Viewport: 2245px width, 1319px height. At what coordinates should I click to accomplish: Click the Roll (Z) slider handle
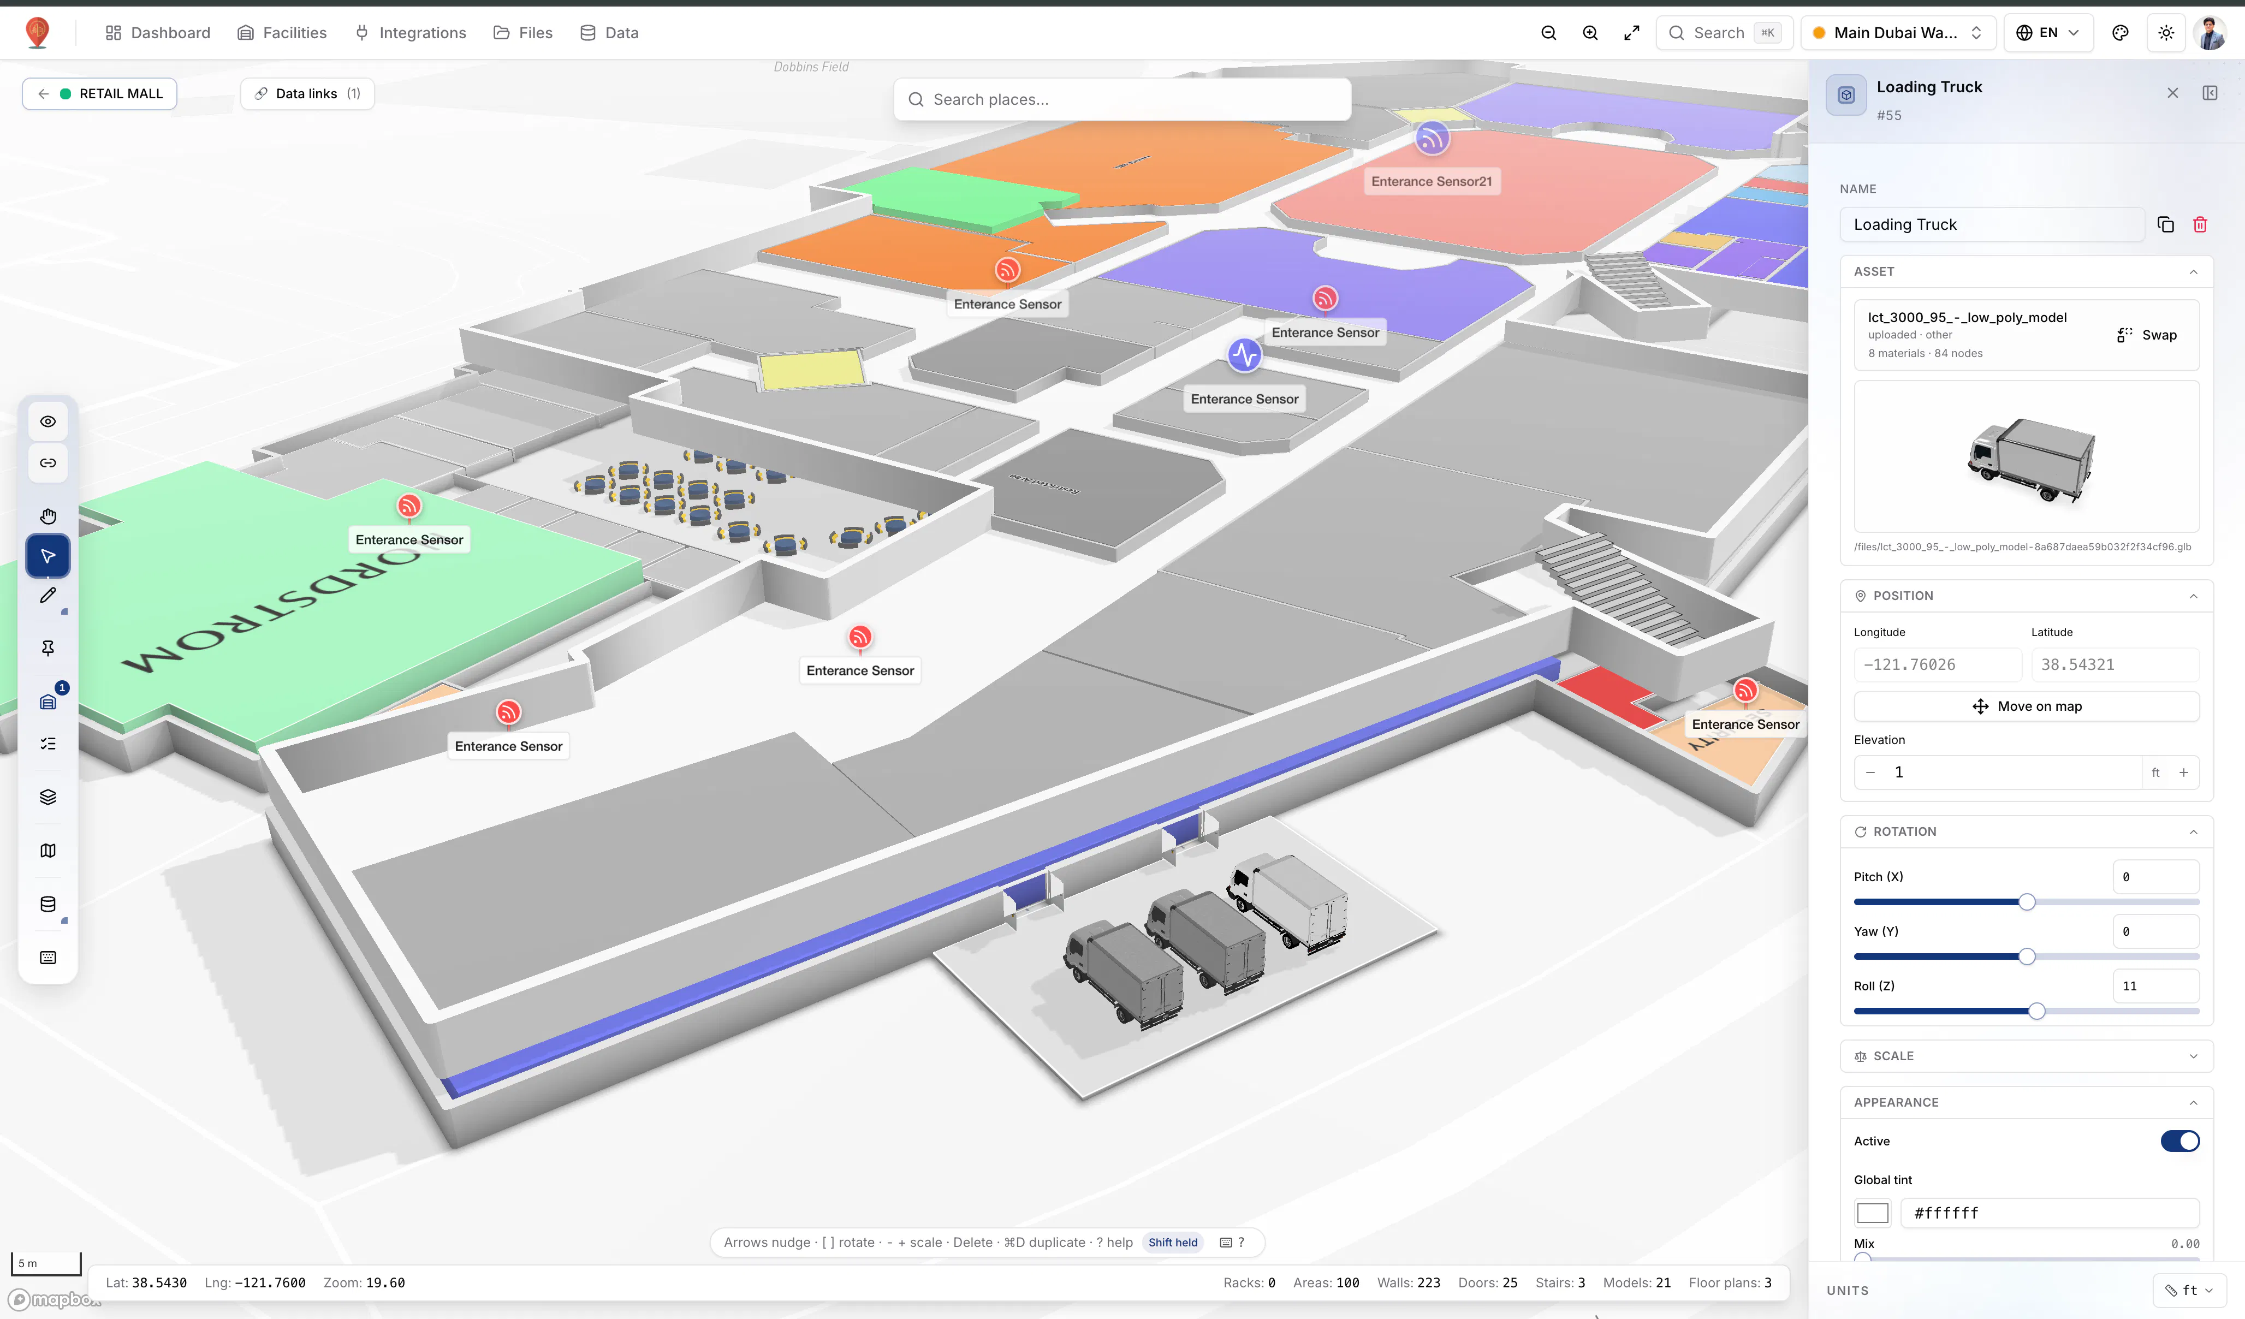[2036, 1011]
